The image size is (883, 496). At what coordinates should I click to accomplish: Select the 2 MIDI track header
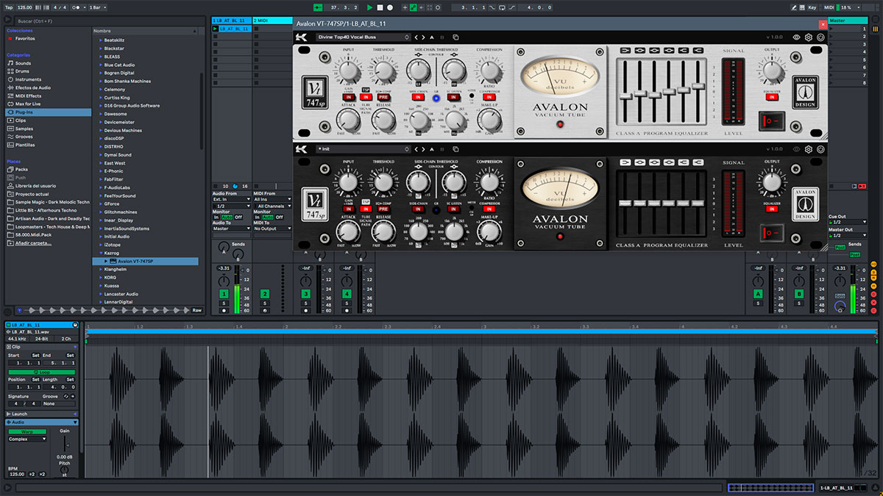pos(272,21)
